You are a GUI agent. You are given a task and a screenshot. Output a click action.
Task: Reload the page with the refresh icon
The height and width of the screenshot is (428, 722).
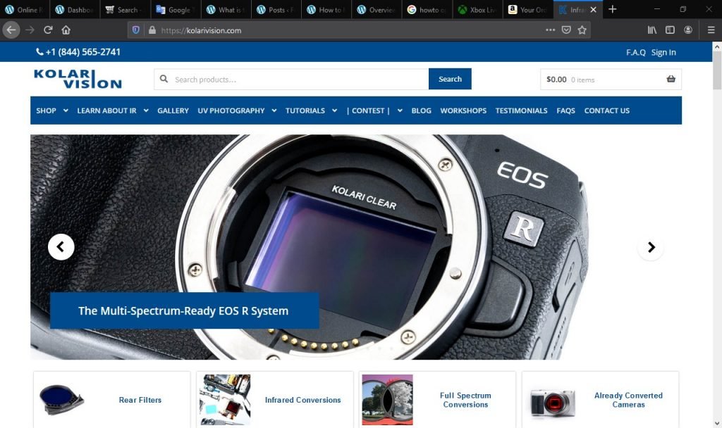coord(48,30)
